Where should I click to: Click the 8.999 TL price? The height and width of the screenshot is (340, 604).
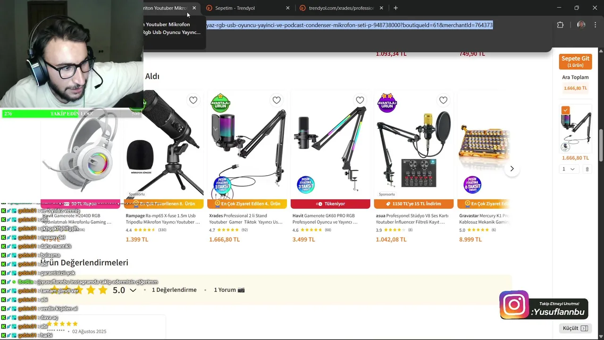click(x=470, y=239)
